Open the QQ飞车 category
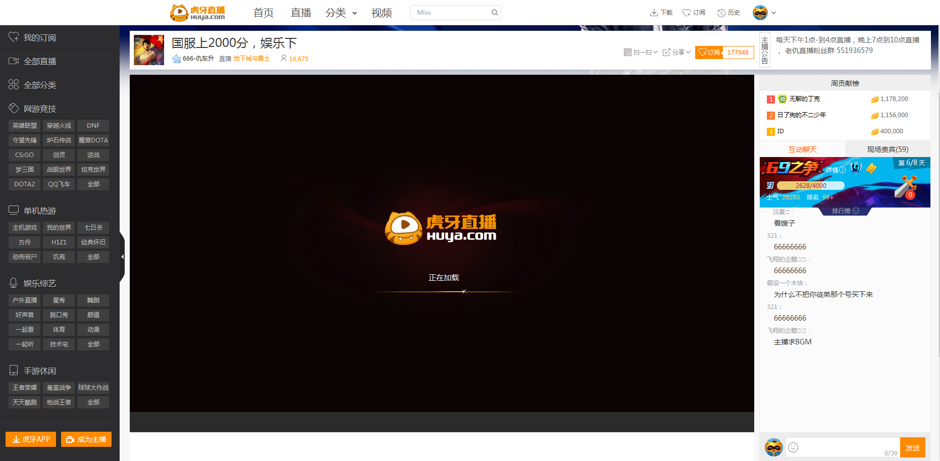940x461 pixels. (x=59, y=184)
